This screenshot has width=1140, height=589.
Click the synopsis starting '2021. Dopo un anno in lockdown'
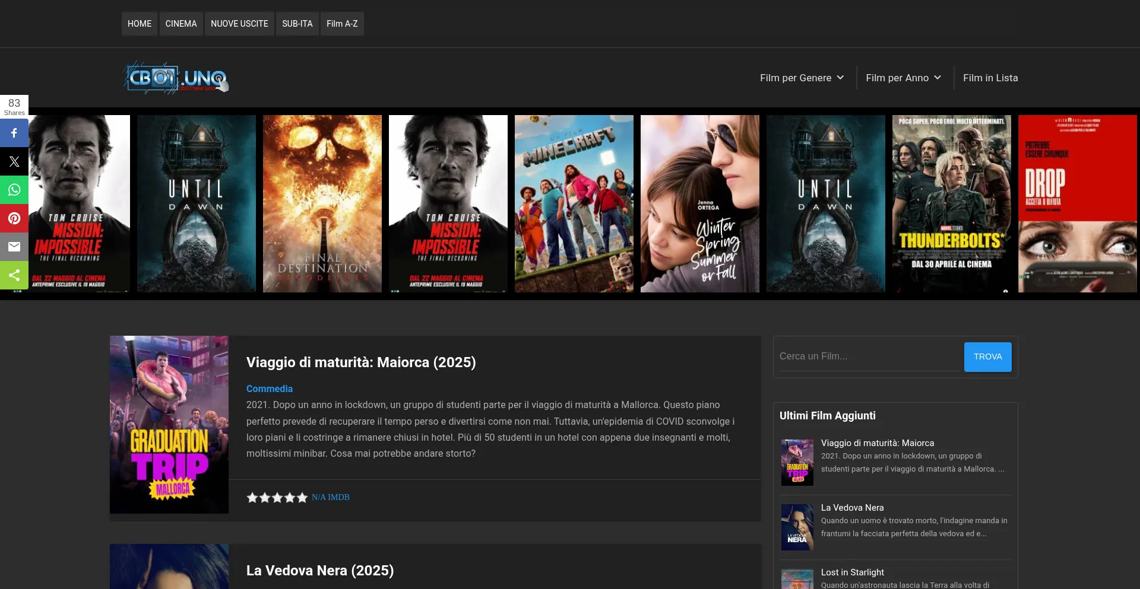click(x=492, y=429)
